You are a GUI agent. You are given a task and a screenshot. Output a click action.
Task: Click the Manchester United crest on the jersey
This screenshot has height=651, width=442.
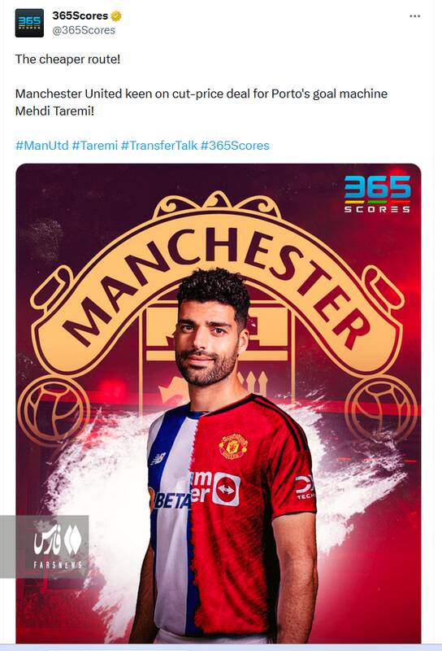point(233,446)
